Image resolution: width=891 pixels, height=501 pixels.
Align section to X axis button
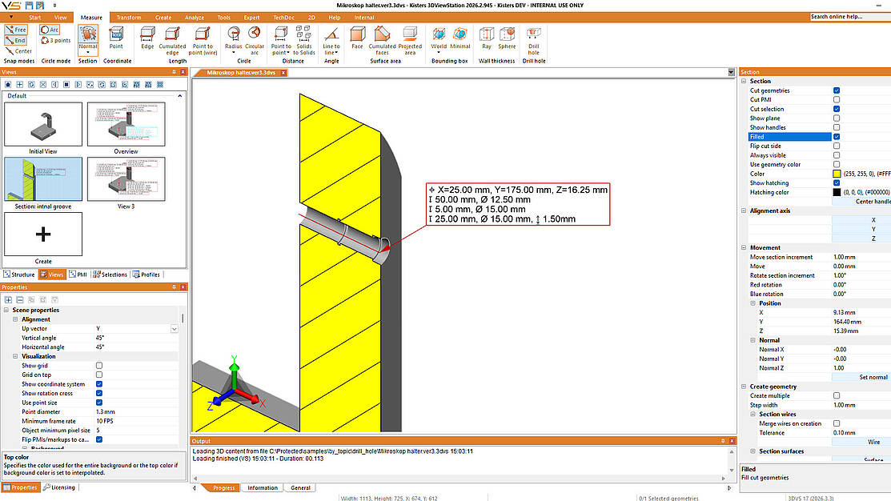coord(861,220)
